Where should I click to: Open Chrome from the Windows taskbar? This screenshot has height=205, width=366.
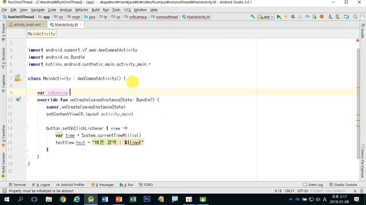[x=63, y=199]
